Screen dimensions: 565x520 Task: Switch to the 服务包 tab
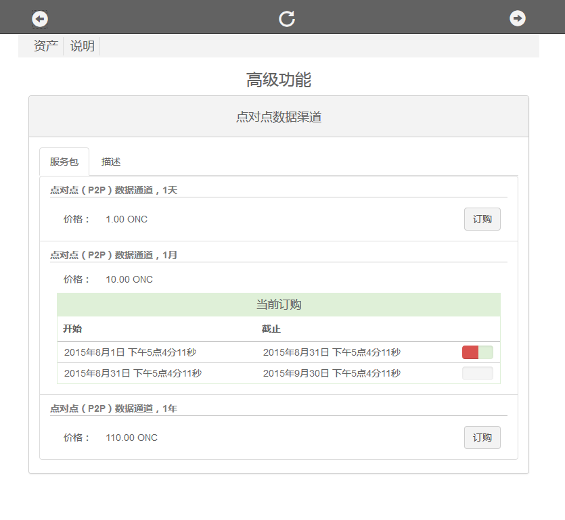click(x=64, y=162)
